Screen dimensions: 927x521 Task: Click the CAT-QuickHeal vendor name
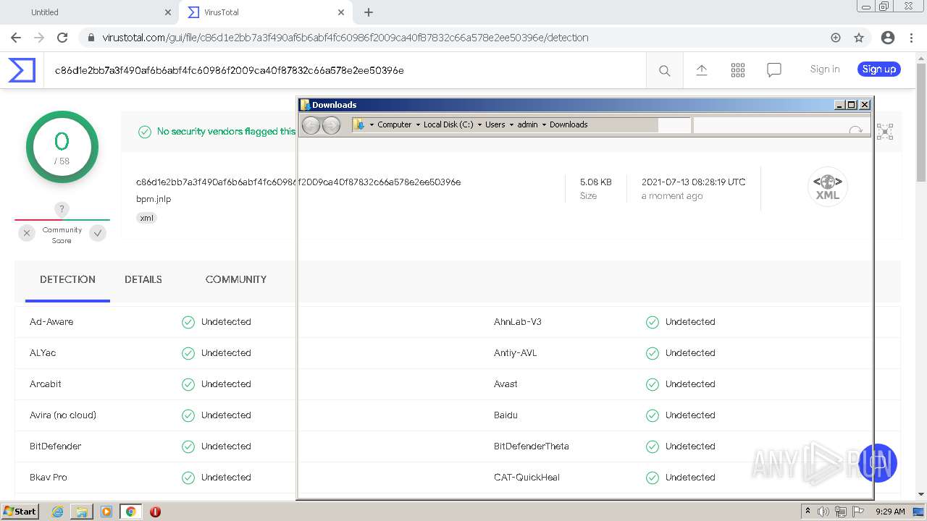point(527,478)
